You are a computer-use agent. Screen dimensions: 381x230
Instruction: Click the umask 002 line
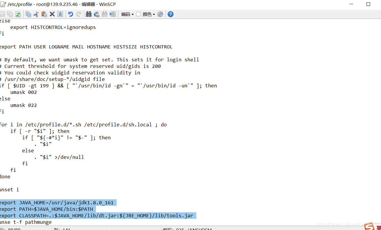(24, 92)
